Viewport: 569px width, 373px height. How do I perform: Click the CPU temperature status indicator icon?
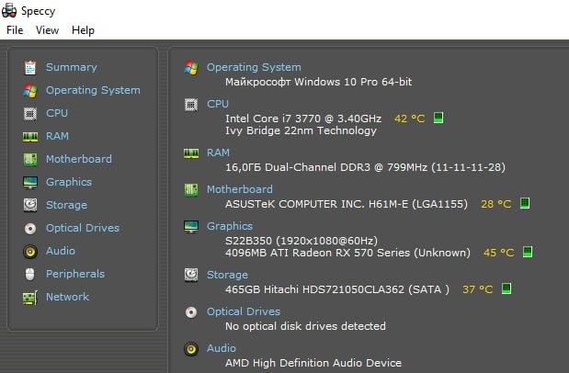[x=438, y=118]
